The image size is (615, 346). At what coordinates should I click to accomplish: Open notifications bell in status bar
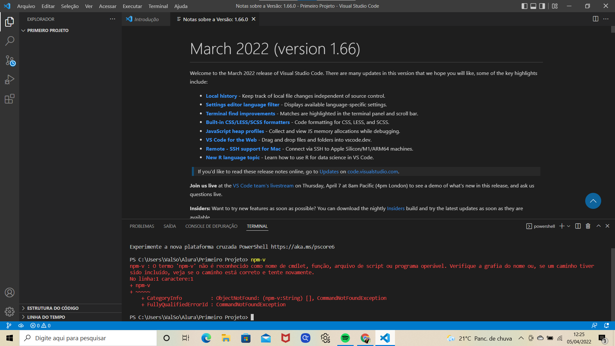pyautogui.click(x=606, y=325)
